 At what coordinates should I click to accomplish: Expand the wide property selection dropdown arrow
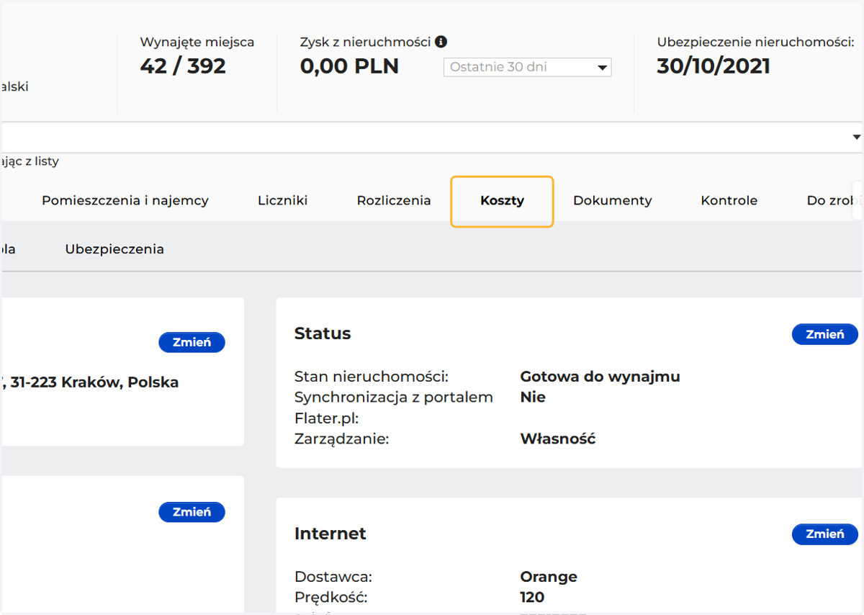pyautogui.click(x=856, y=137)
